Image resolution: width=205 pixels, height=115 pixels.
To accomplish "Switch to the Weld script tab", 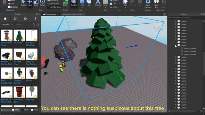I will tap(72, 14).
